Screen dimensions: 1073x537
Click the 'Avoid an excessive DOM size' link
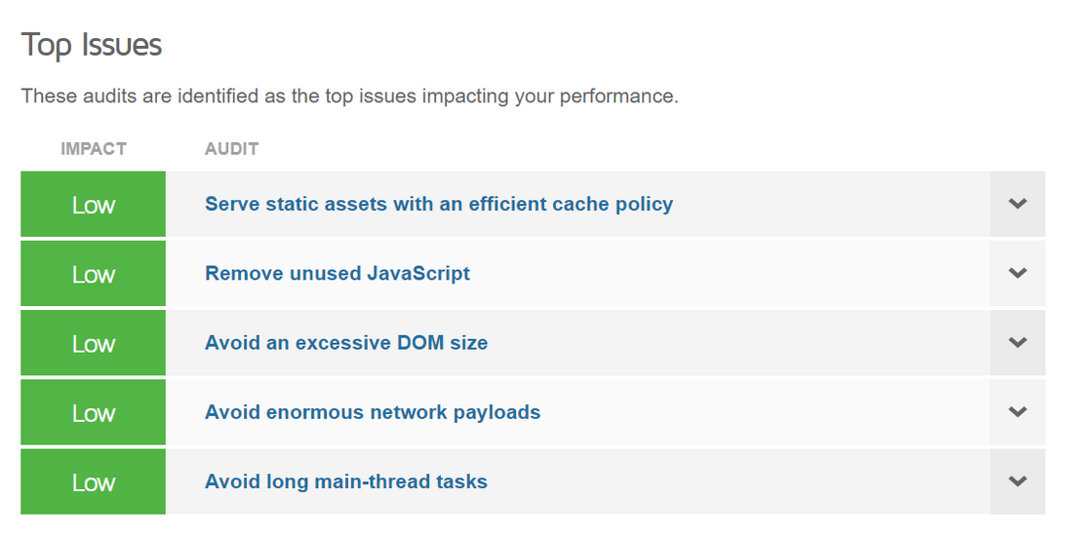(345, 343)
